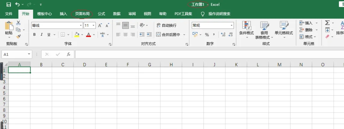Screen dimensions: 344x129
Task: Open the font size 11 dropdown
Action: tap(94, 25)
